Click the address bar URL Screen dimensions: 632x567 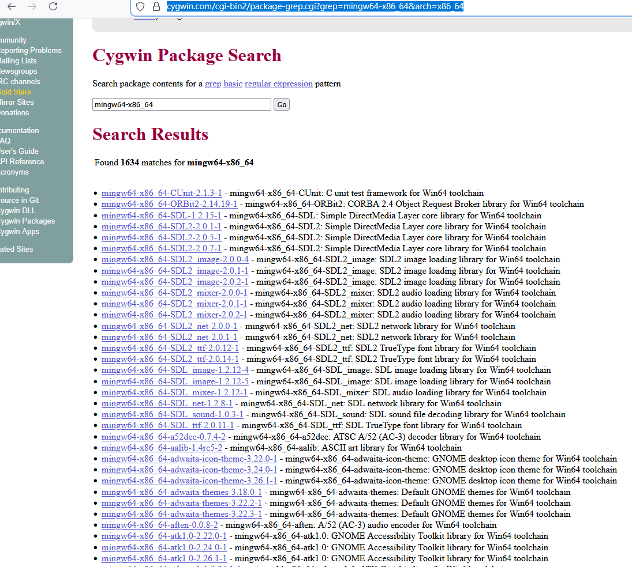(315, 6)
